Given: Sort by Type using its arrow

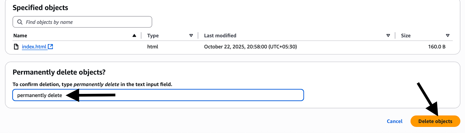Looking at the screenshot, I should point(191,36).
